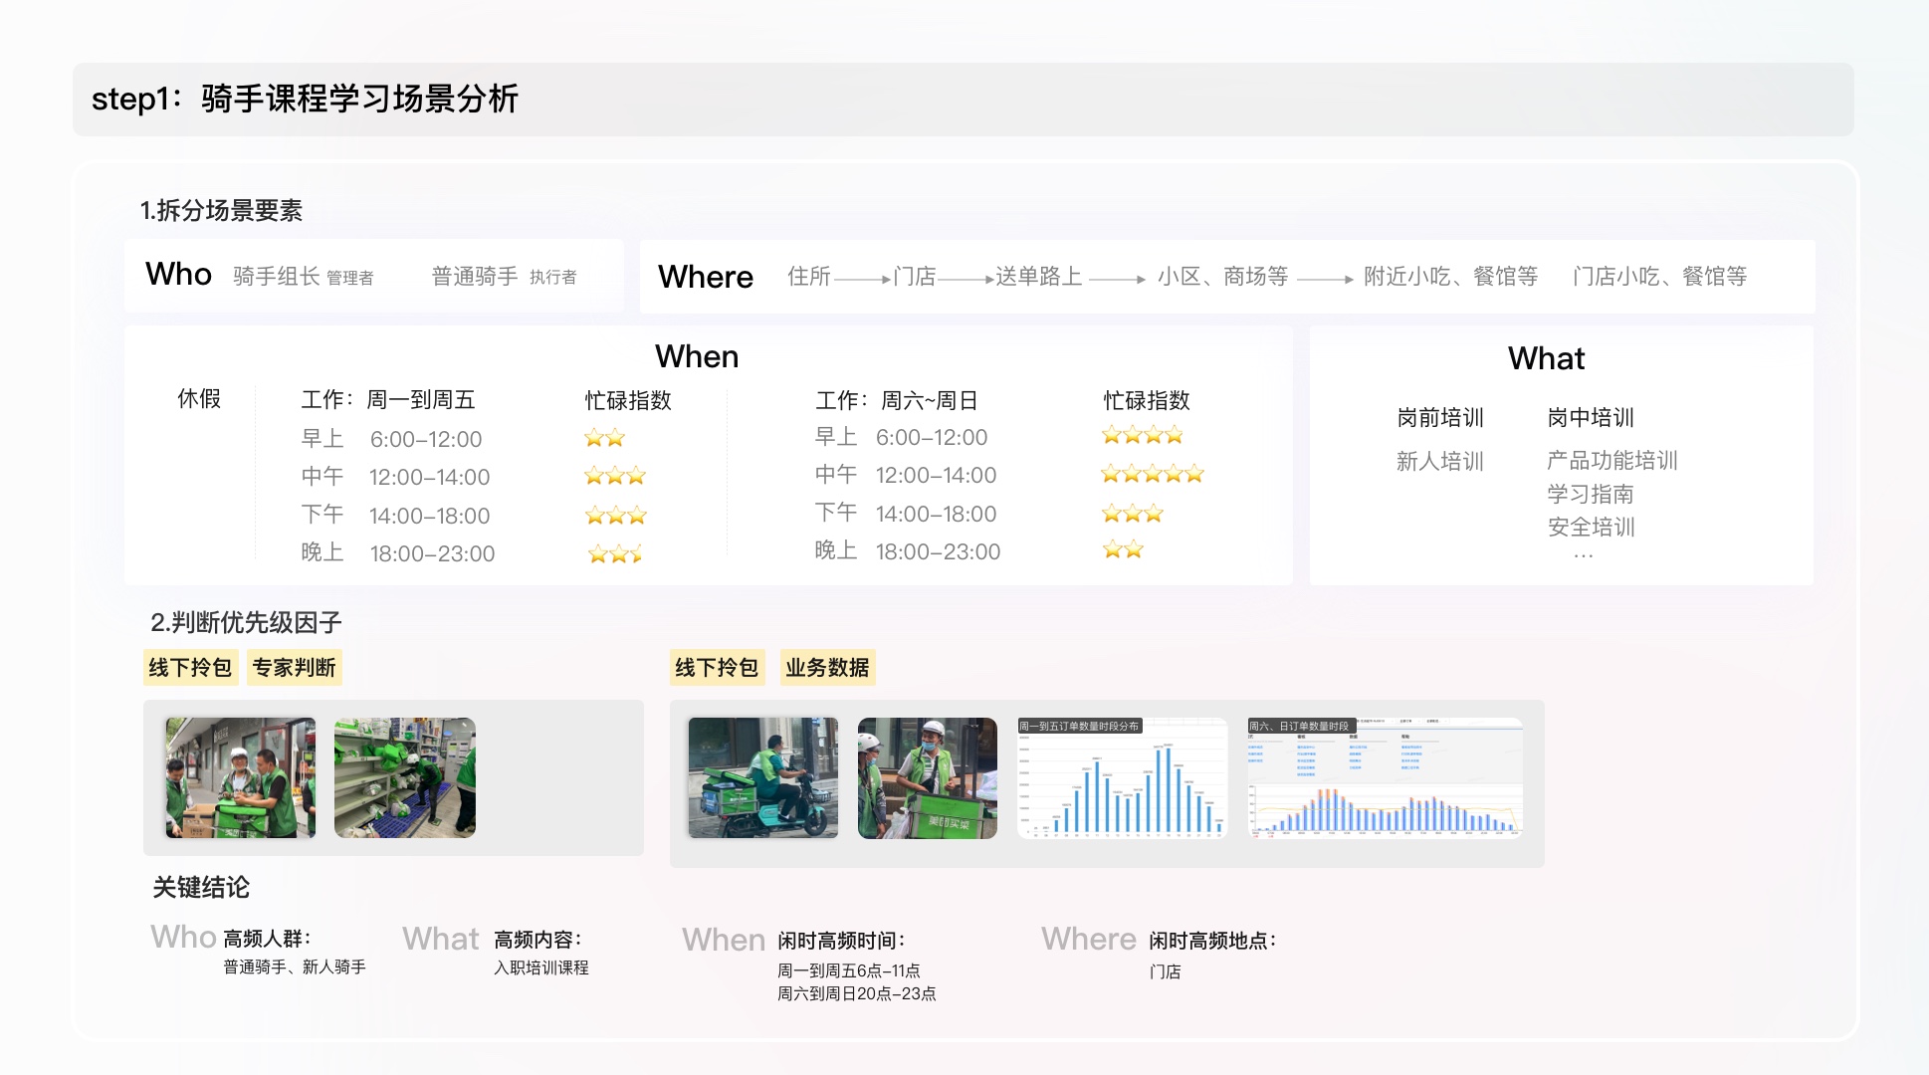This screenshot has height=1075, width=1929.
Task: Click the weekend 18:00–23:00 time slot
Action: [x=938, y=551]
